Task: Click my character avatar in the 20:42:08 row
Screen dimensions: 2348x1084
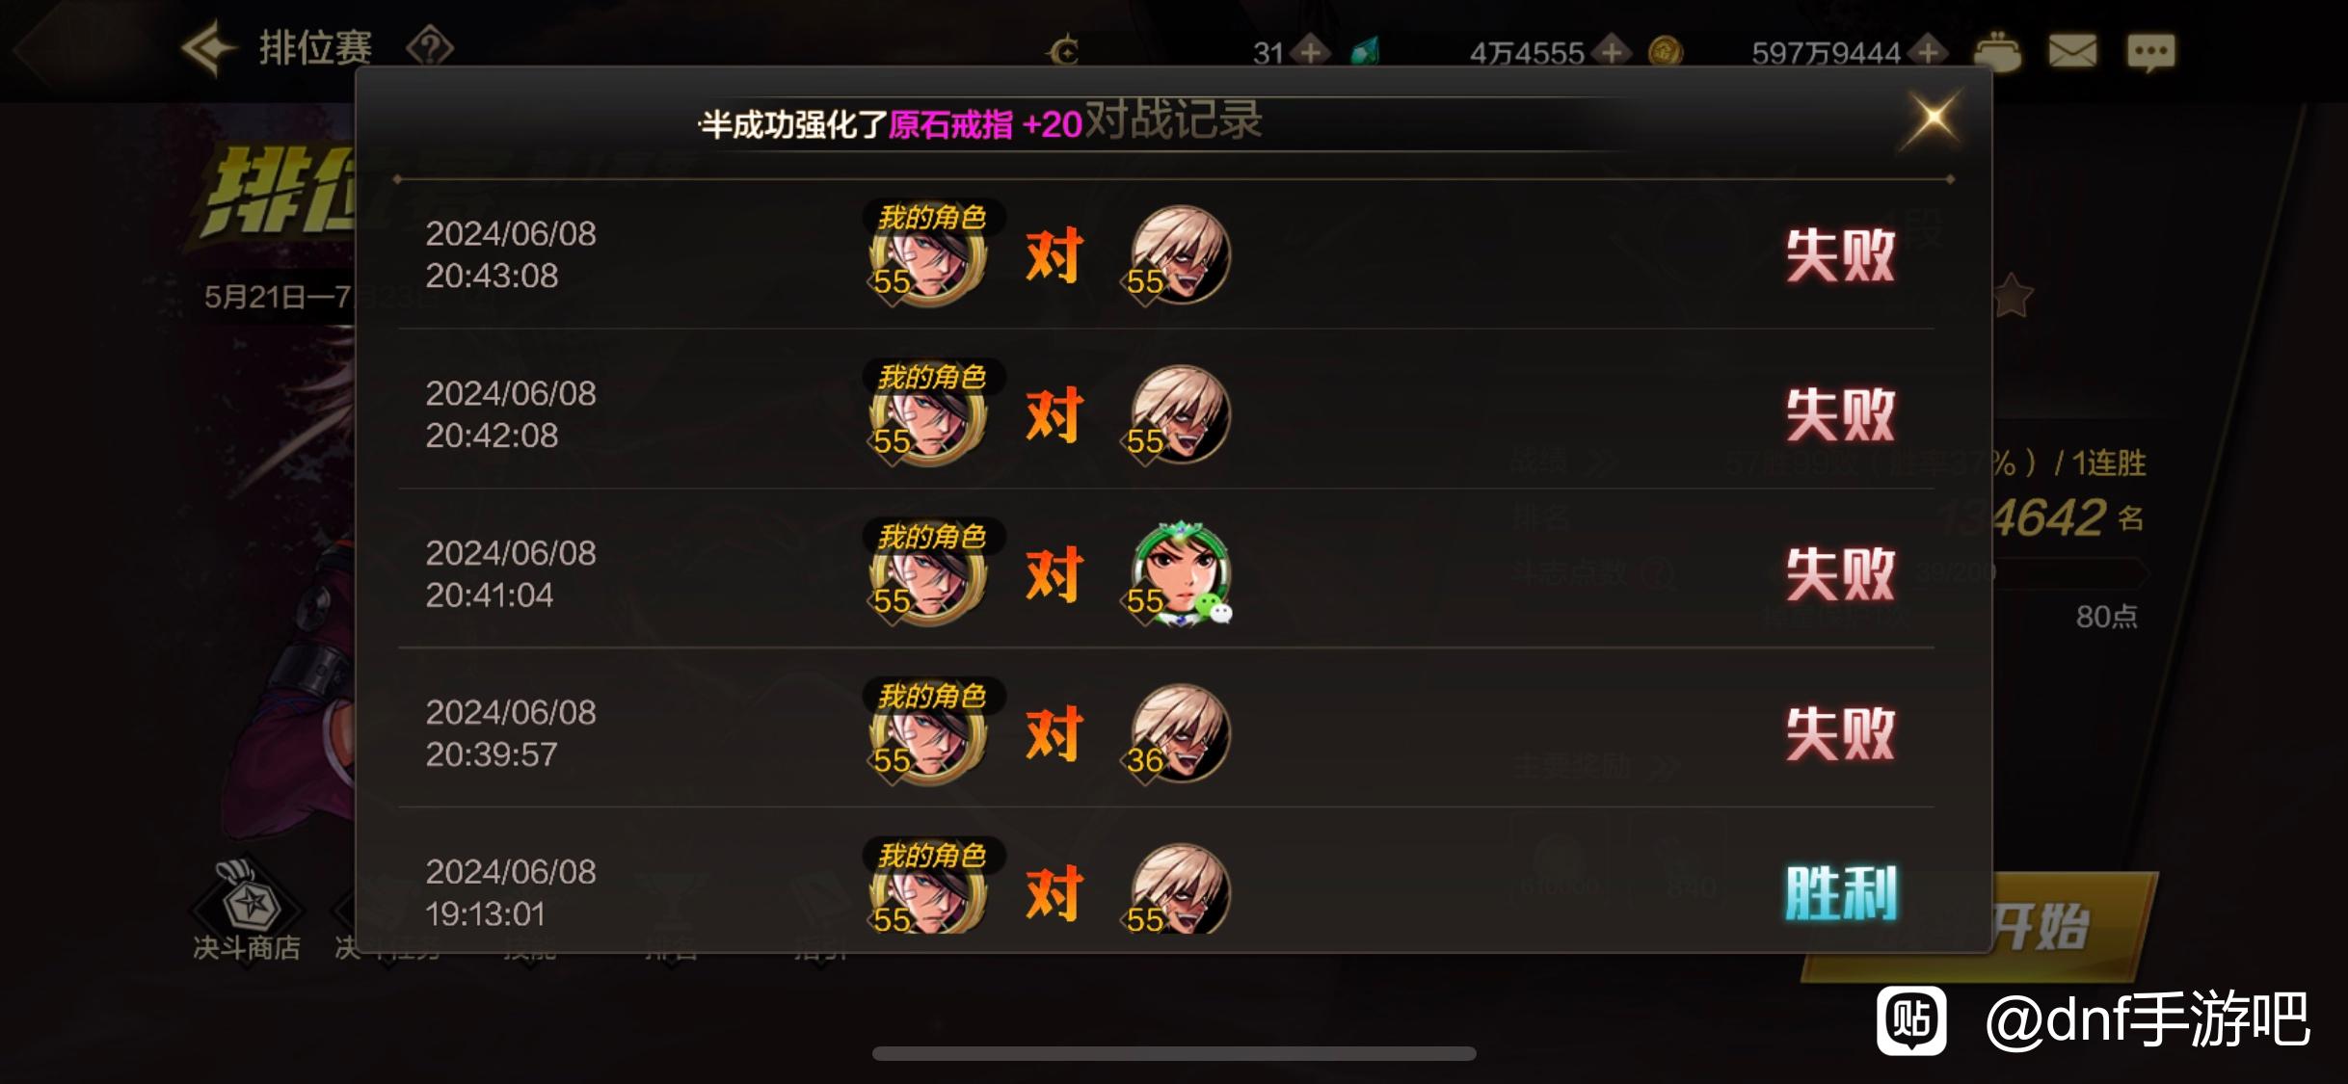Action: point(927,415)
